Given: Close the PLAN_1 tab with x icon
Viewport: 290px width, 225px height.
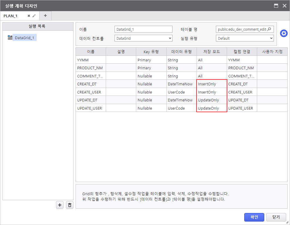Looking at the screenshot, I should 29,16.
